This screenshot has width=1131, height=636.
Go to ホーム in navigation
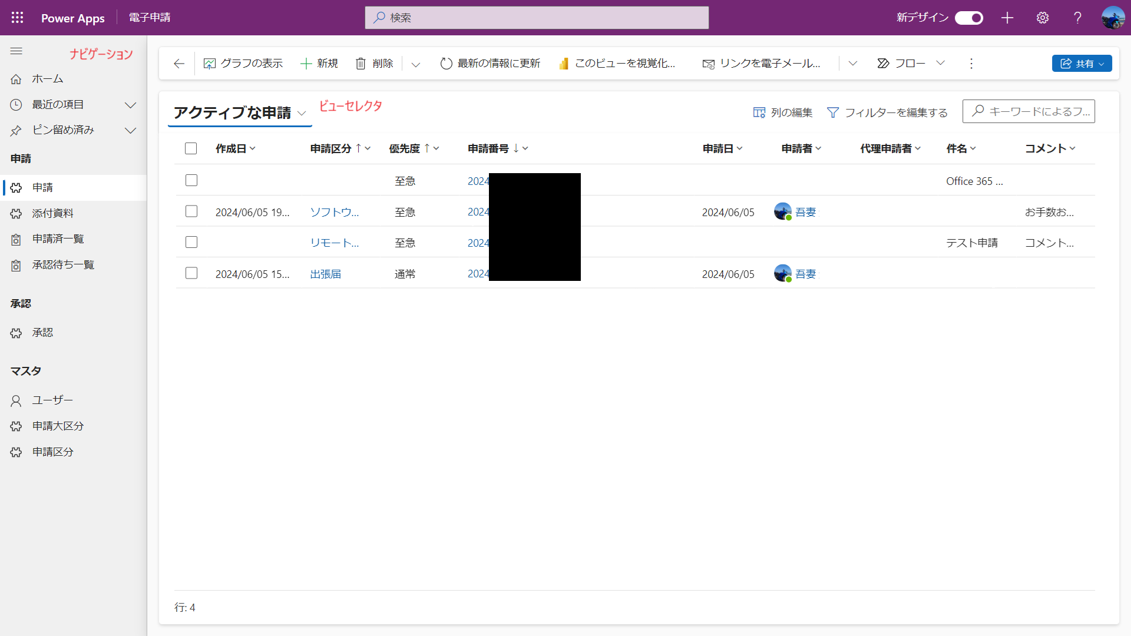point(73,79)
